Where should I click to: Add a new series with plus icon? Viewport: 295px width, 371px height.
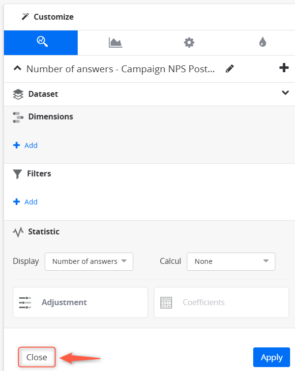click(284, 68)
